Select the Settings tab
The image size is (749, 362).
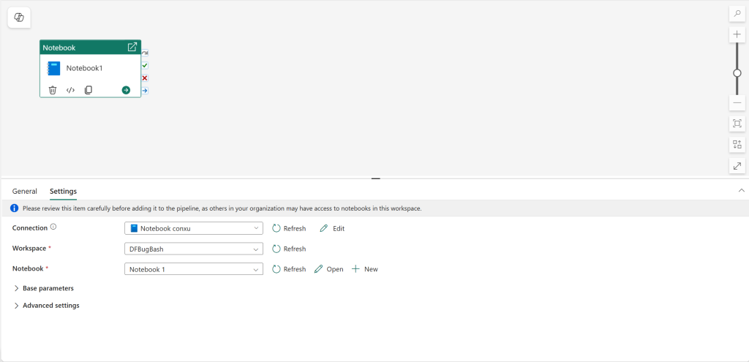pyautogui.click(x=63, y=191)
